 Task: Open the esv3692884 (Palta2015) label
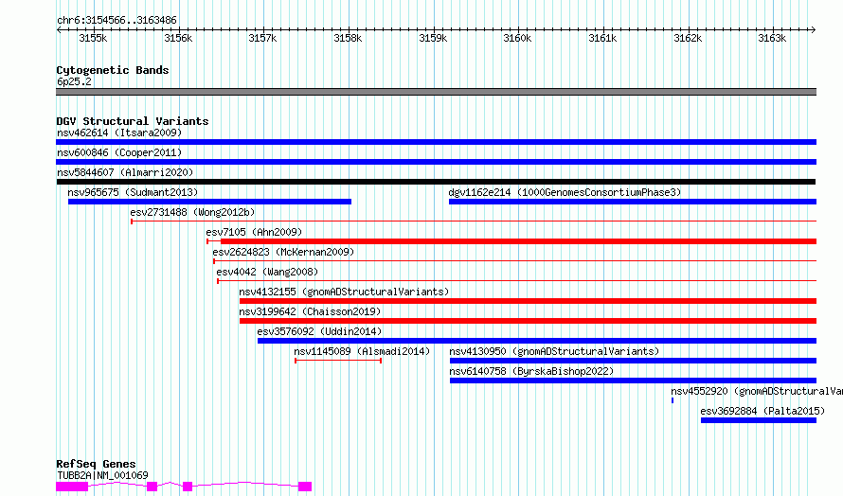pyautogui.click(x=762, y=411)
